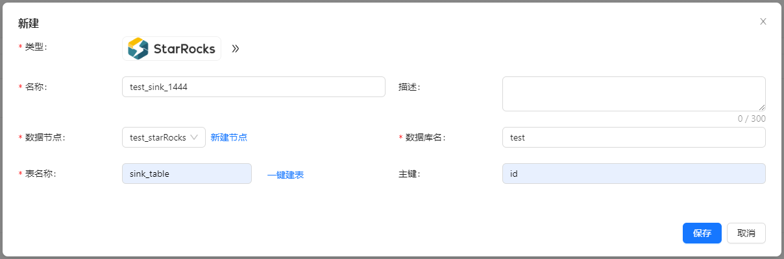
Task: Open the test_starRocks data node dropdown
Action: 164,137
